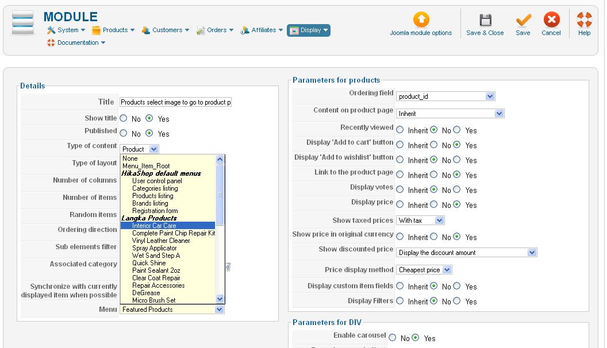
Task: Expand the Show taxed prices dropdown
Action: coord(420,221)
